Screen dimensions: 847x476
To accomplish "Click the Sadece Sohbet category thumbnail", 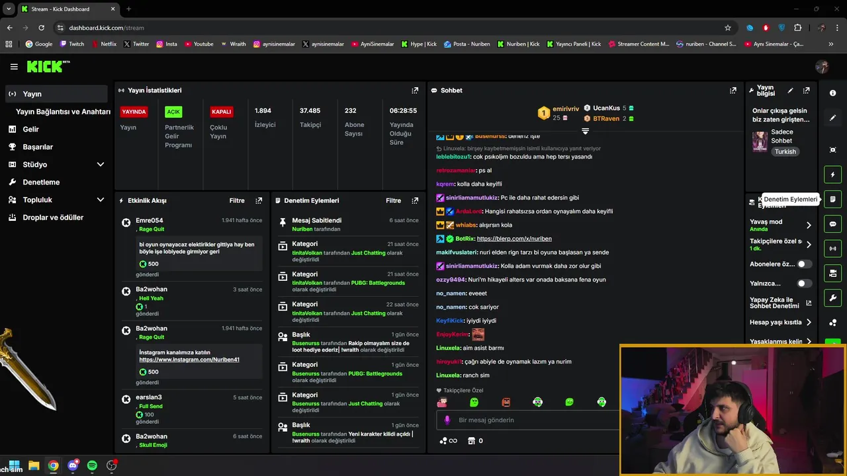I will (760, 141).
